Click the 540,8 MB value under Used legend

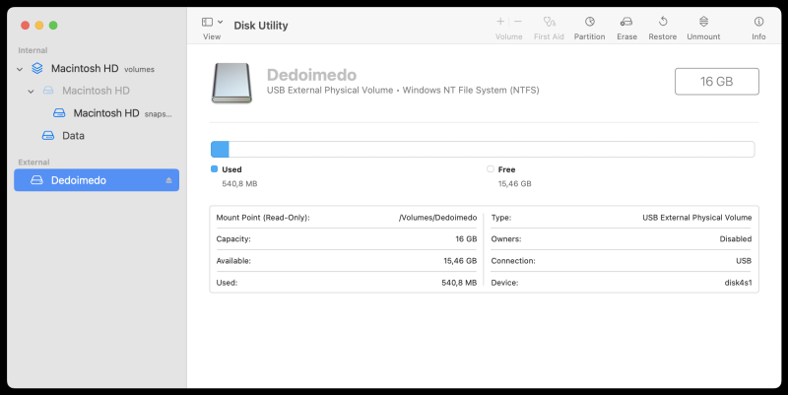239,184
